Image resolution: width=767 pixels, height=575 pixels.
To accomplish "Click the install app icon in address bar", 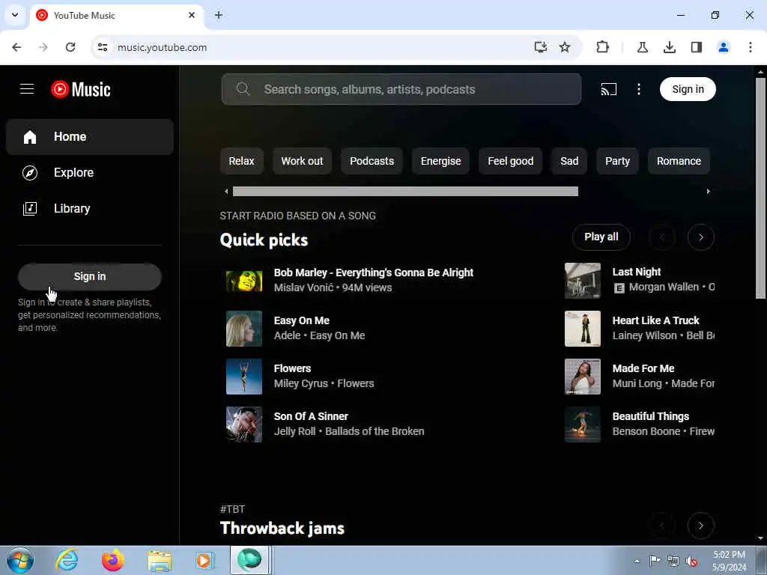I will tap(540, 47).
